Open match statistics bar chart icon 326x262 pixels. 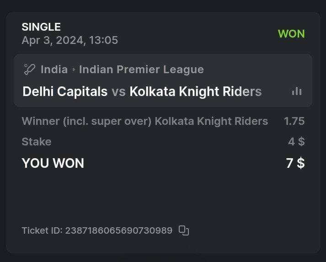(x=297, y=91)
